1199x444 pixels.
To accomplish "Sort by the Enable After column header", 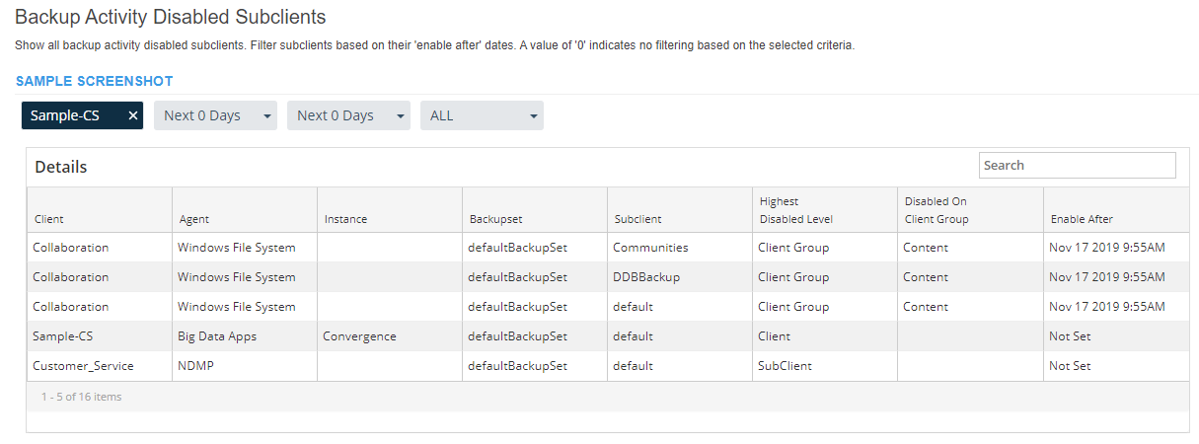I will pos(1082,219).
